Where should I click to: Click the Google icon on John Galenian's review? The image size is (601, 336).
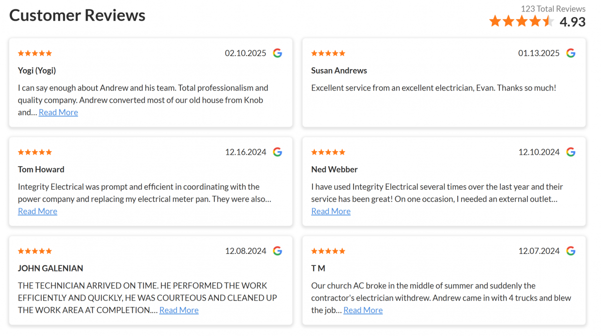click(277, 251)
